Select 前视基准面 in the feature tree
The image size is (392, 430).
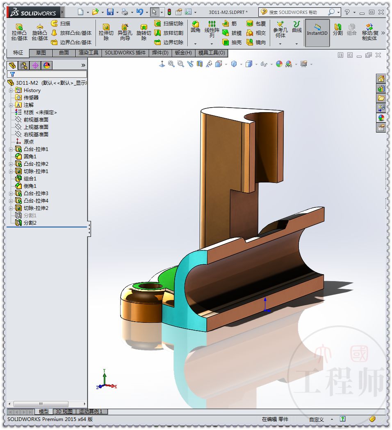[32, 120]
